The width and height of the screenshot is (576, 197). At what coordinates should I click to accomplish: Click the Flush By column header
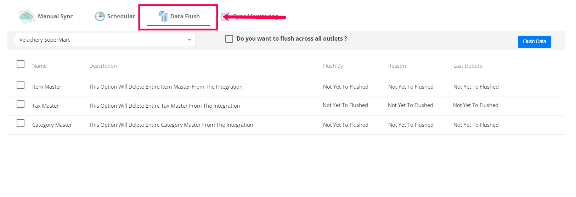[333, 66]
